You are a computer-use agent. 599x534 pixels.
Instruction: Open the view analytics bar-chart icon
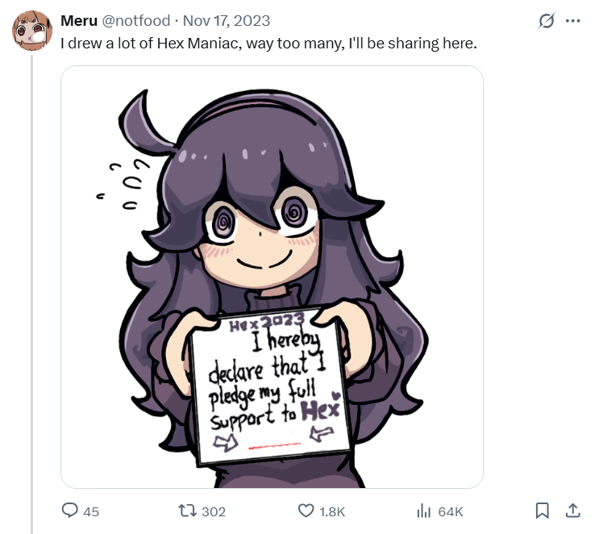pyautogui.click(x=424, y=511)
